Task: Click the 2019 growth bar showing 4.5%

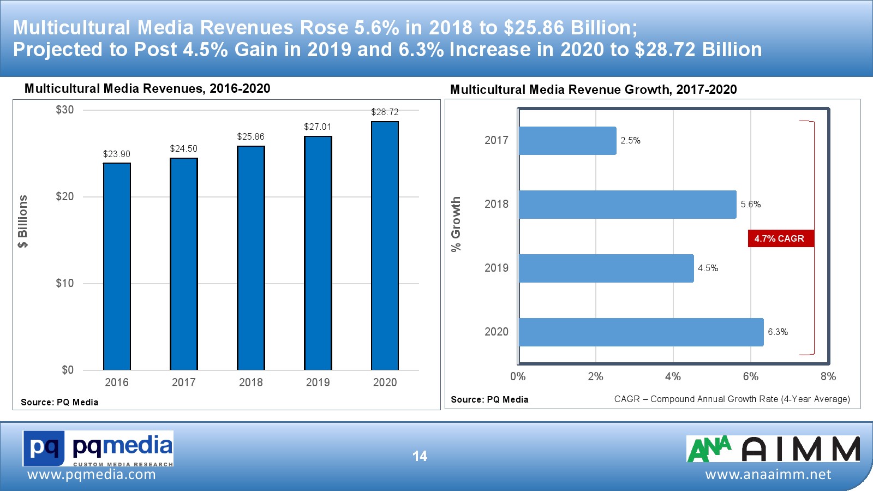Action: tap(606, 268)
